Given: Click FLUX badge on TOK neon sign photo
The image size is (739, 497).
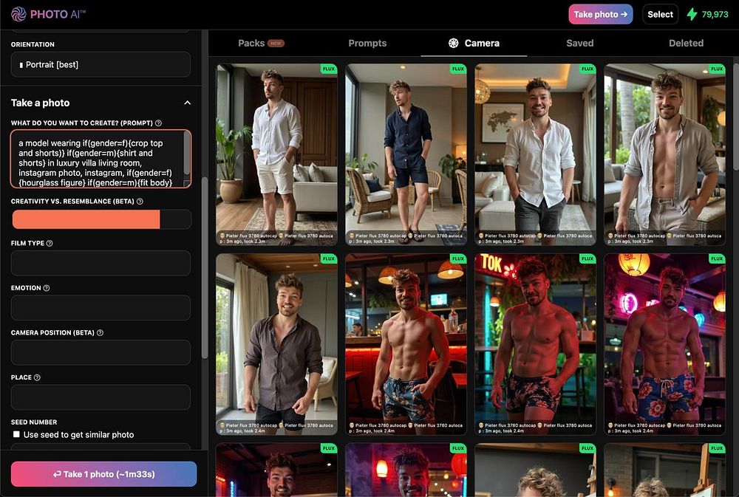Looking at the screenshot, I should click(588, 258).
